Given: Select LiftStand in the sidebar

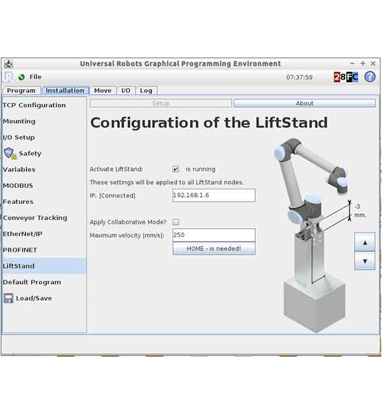Looking at the screenshot, I should [x=45, y=266].
